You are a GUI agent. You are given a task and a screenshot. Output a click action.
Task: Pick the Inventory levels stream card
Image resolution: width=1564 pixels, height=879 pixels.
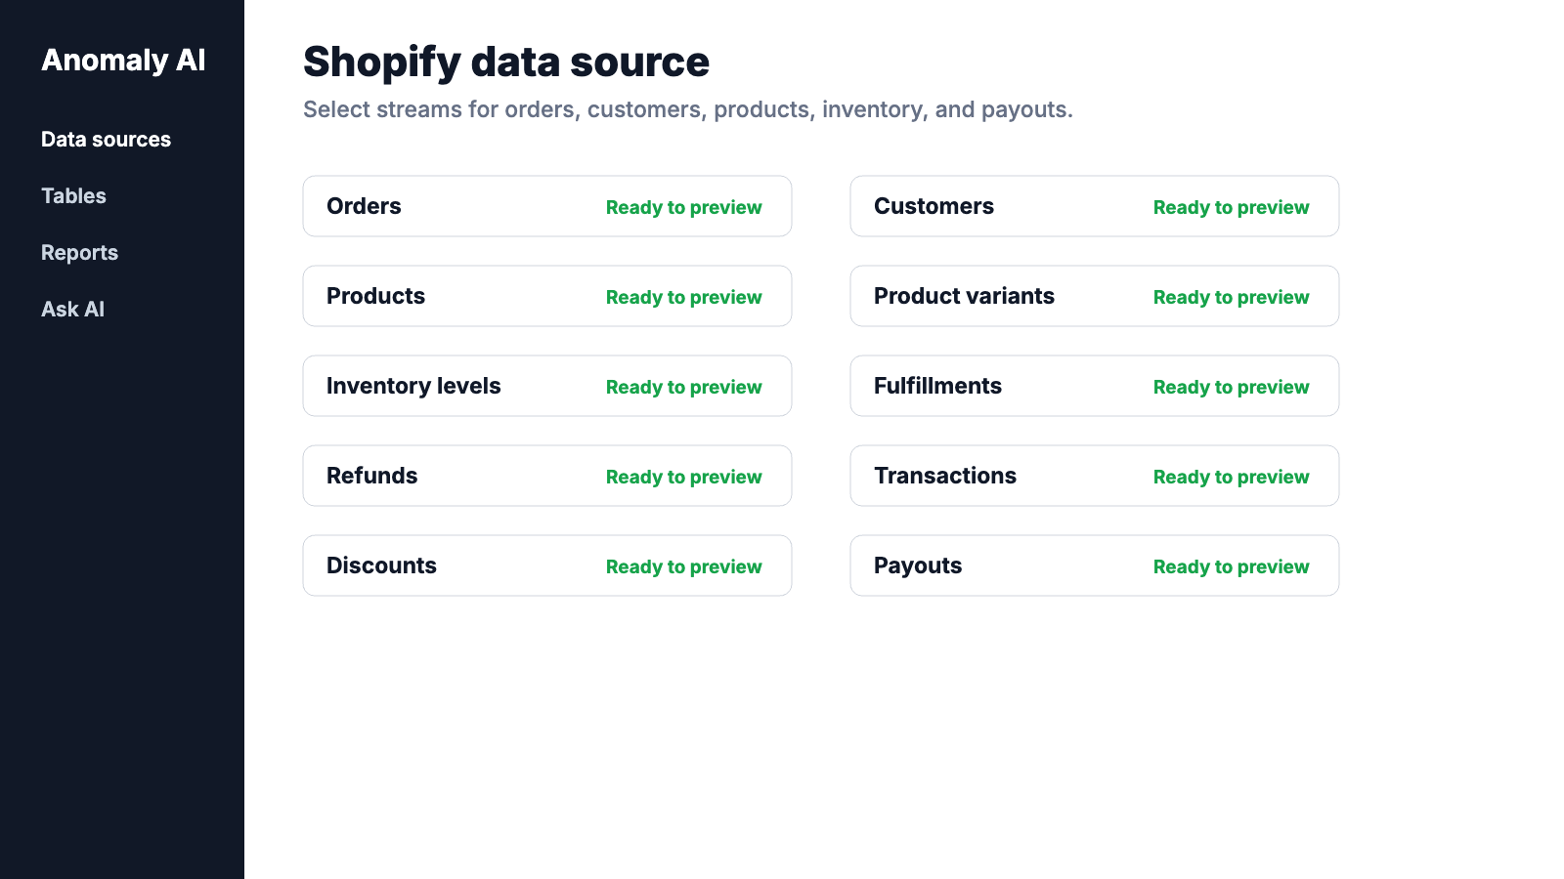(x=547, y=386)
